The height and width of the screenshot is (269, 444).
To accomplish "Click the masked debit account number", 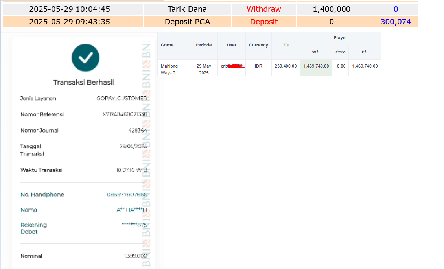I will (x=134, y=225).
